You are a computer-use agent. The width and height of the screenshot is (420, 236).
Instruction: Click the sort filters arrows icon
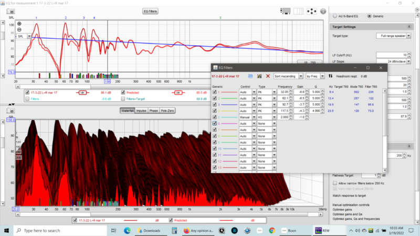tap(330, 76)
